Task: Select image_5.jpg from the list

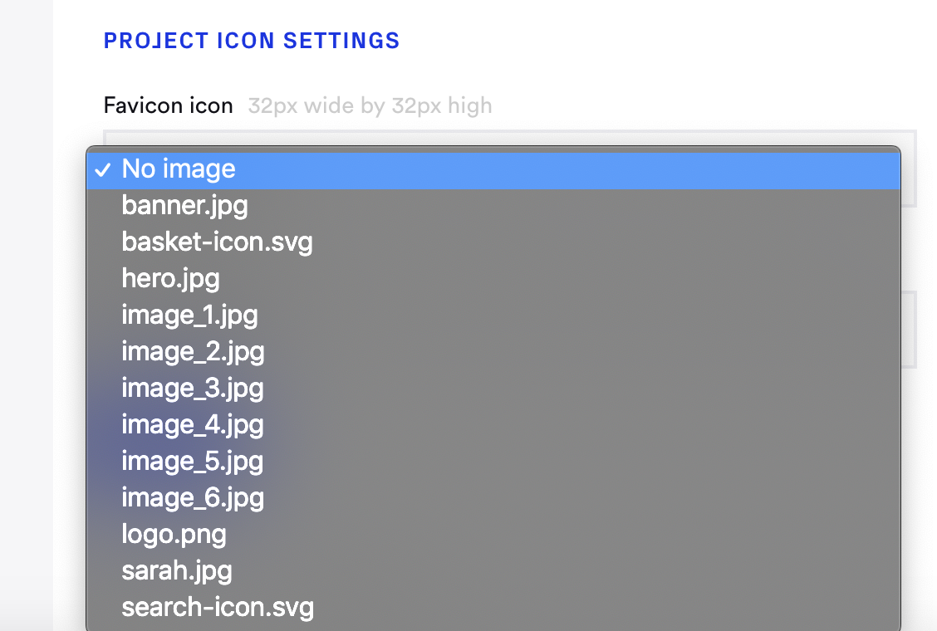Action: [x=193, y=461]
